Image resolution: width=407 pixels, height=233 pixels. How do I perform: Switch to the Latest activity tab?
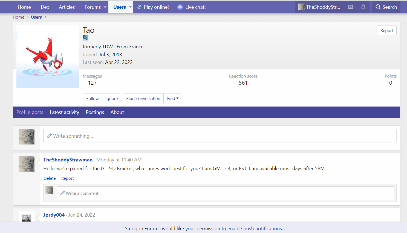pos(64,112)
